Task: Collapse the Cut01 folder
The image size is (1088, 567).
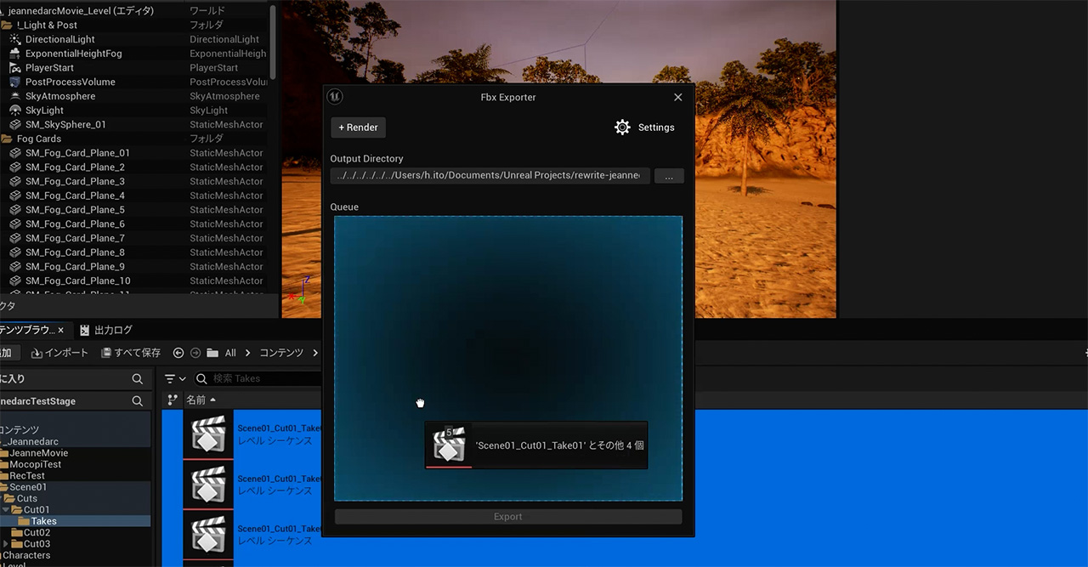Action: [7, 510]
